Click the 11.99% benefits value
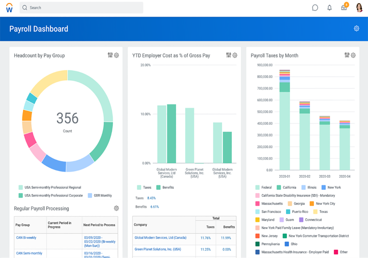 [x=226, y=238]
